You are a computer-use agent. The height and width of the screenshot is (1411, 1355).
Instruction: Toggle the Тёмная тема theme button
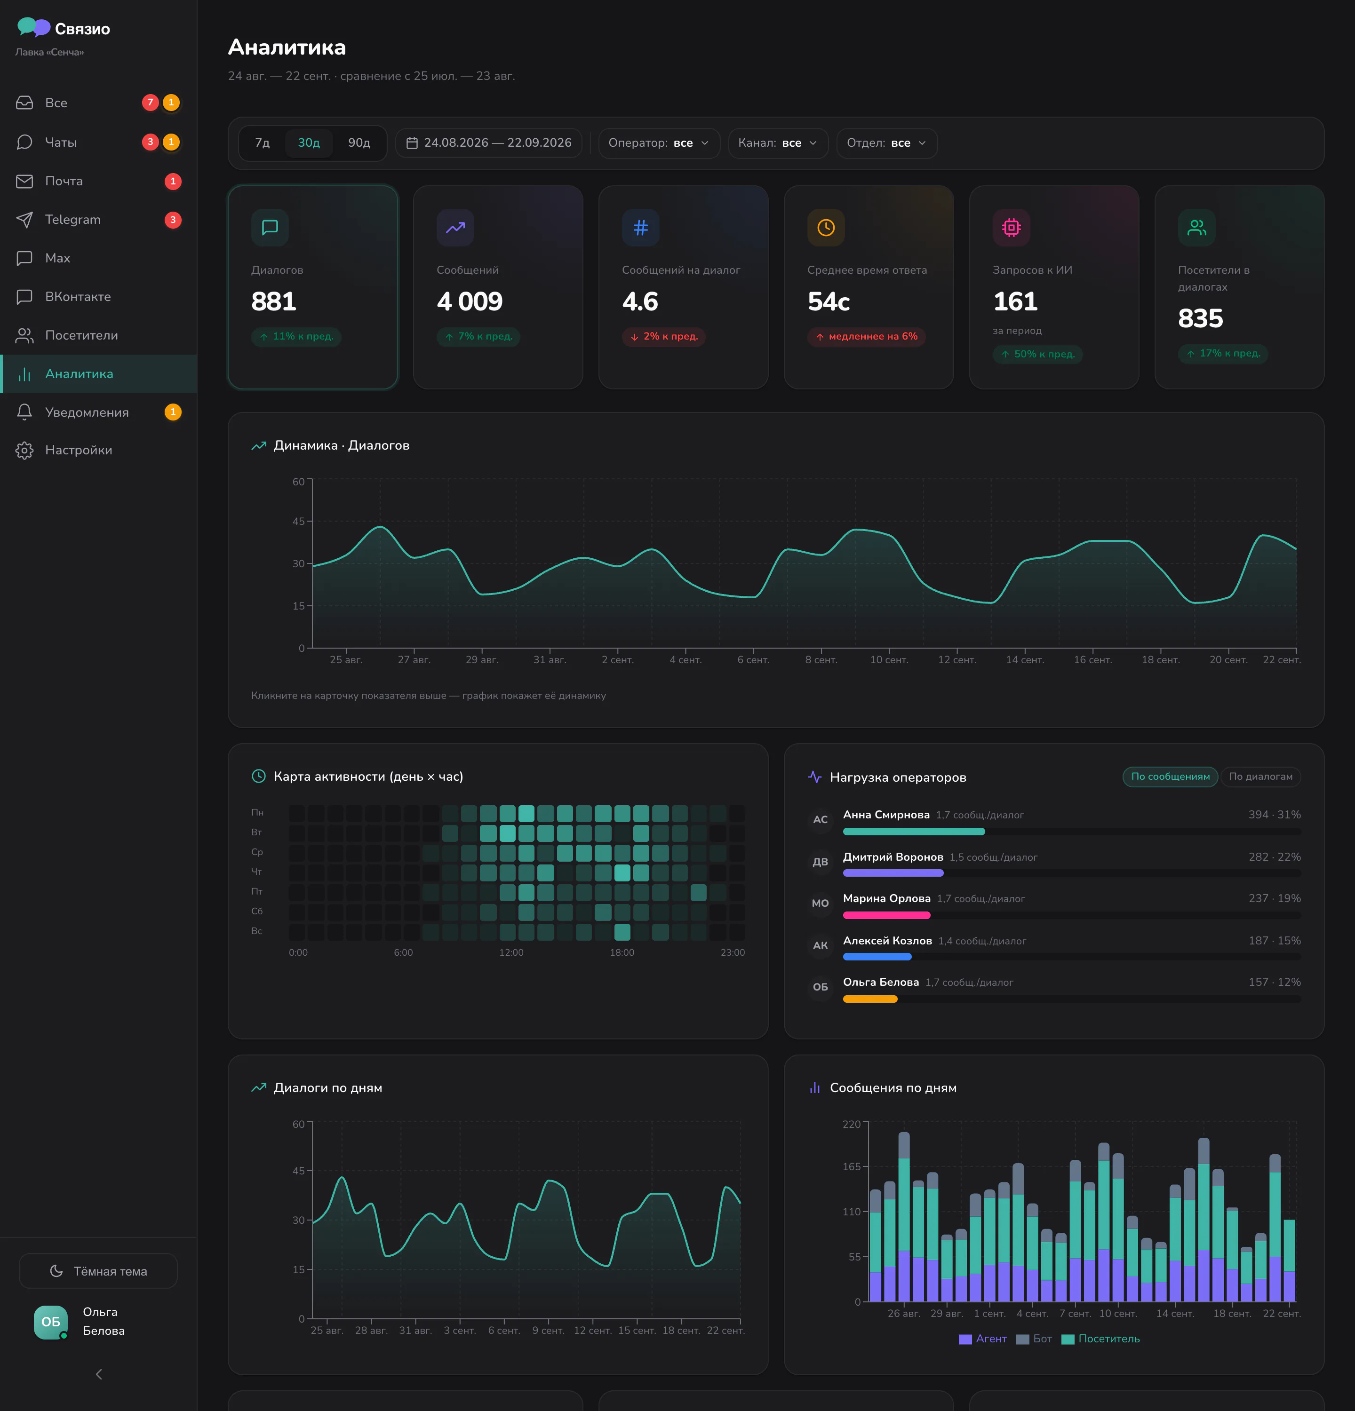tap(98, 1271)
